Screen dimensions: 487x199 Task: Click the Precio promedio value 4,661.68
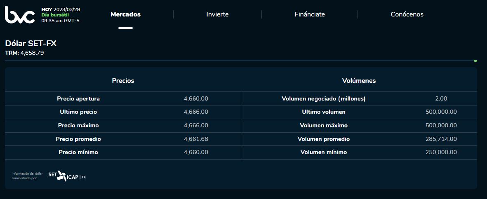196,139
